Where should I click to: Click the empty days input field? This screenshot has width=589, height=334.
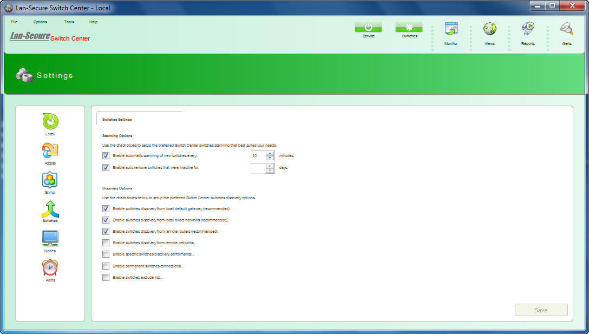pos(258,168)
